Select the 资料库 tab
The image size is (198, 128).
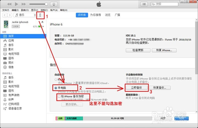[82, 15]
